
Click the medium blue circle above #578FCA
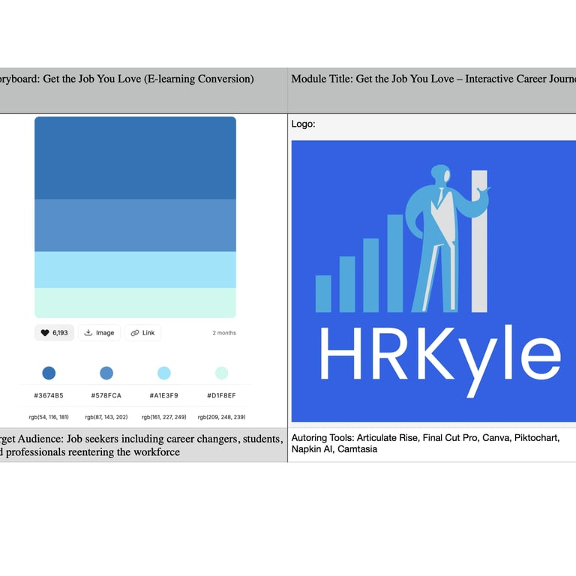point(106,373)
